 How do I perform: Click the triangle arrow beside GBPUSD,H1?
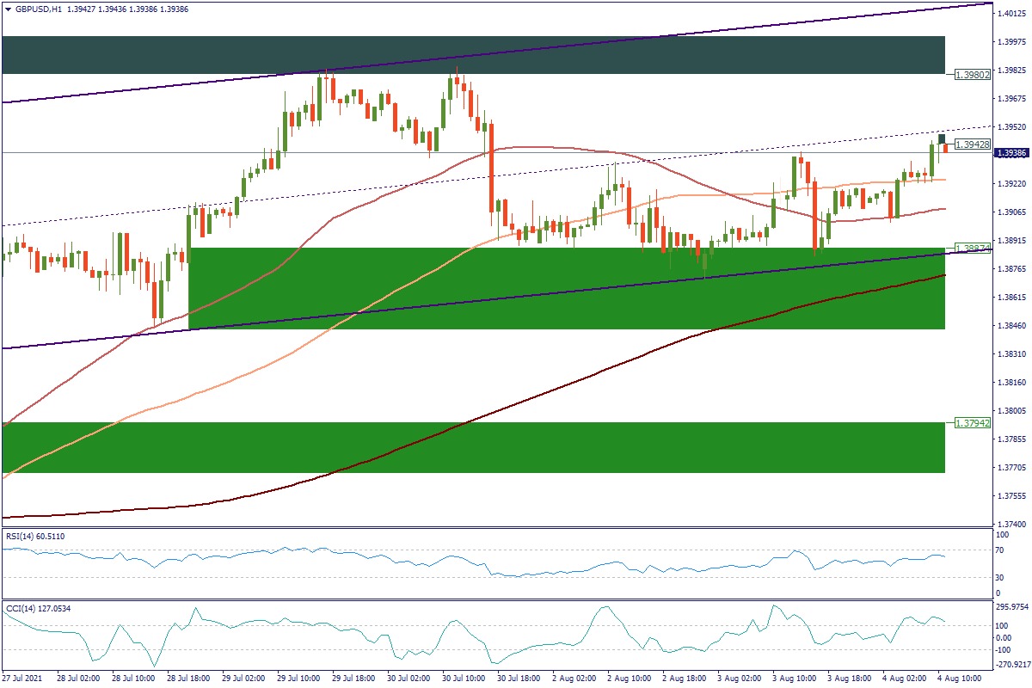click(8, 9)
